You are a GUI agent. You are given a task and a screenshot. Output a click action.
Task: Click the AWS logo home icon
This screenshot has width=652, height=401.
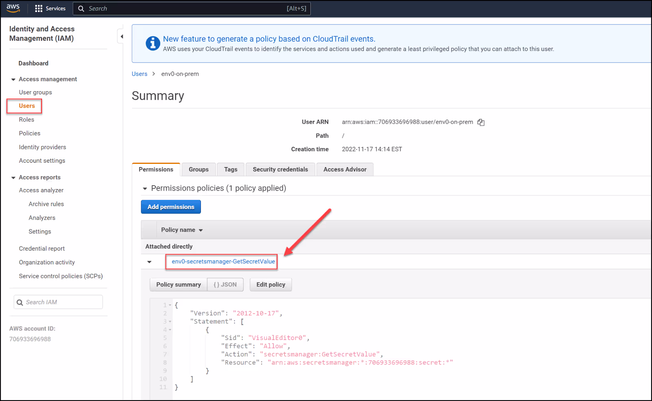pyautogui.click(x=13, y=8)
